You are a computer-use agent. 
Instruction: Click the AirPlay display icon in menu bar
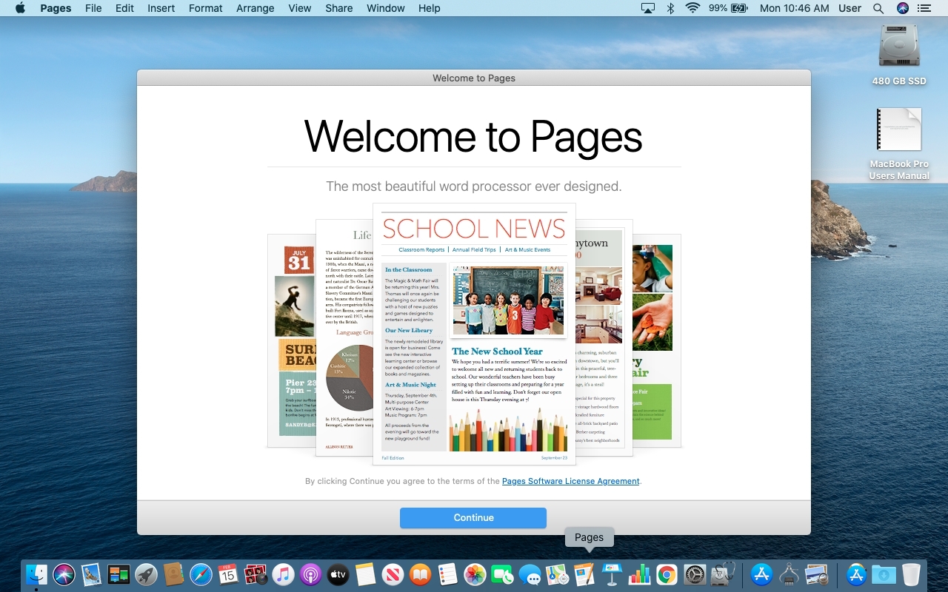648,8
